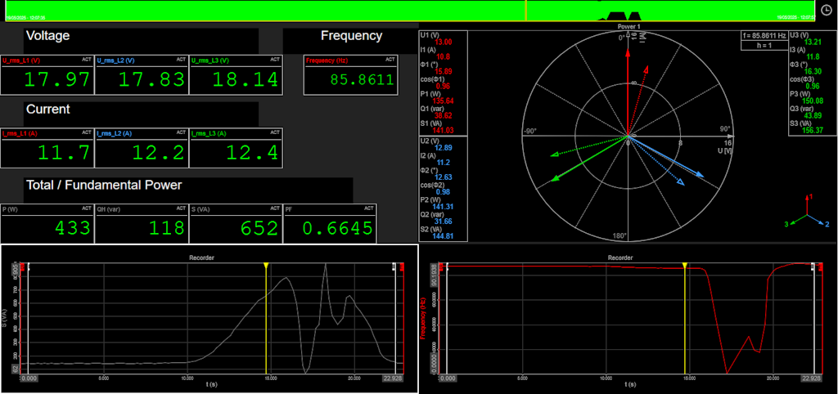Click the green overview timeline bar

coord(410,11)
